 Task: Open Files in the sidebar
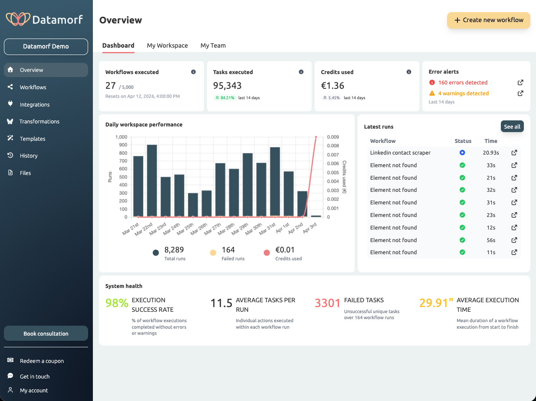pyautogui.click(x=46, y=173)
